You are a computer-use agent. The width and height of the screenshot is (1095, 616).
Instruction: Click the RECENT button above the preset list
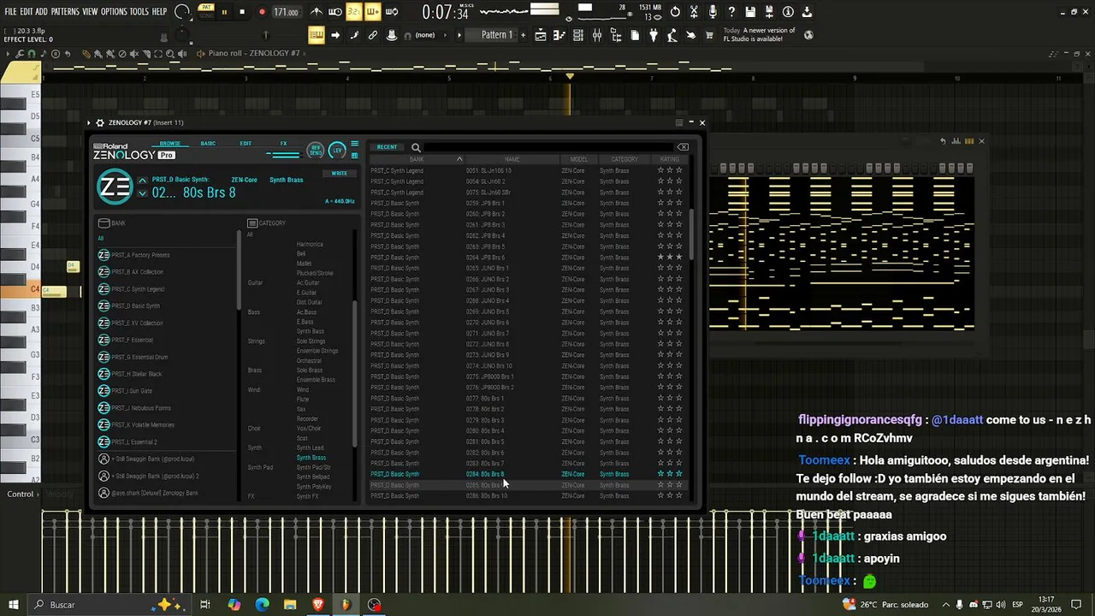coord(387,147)
